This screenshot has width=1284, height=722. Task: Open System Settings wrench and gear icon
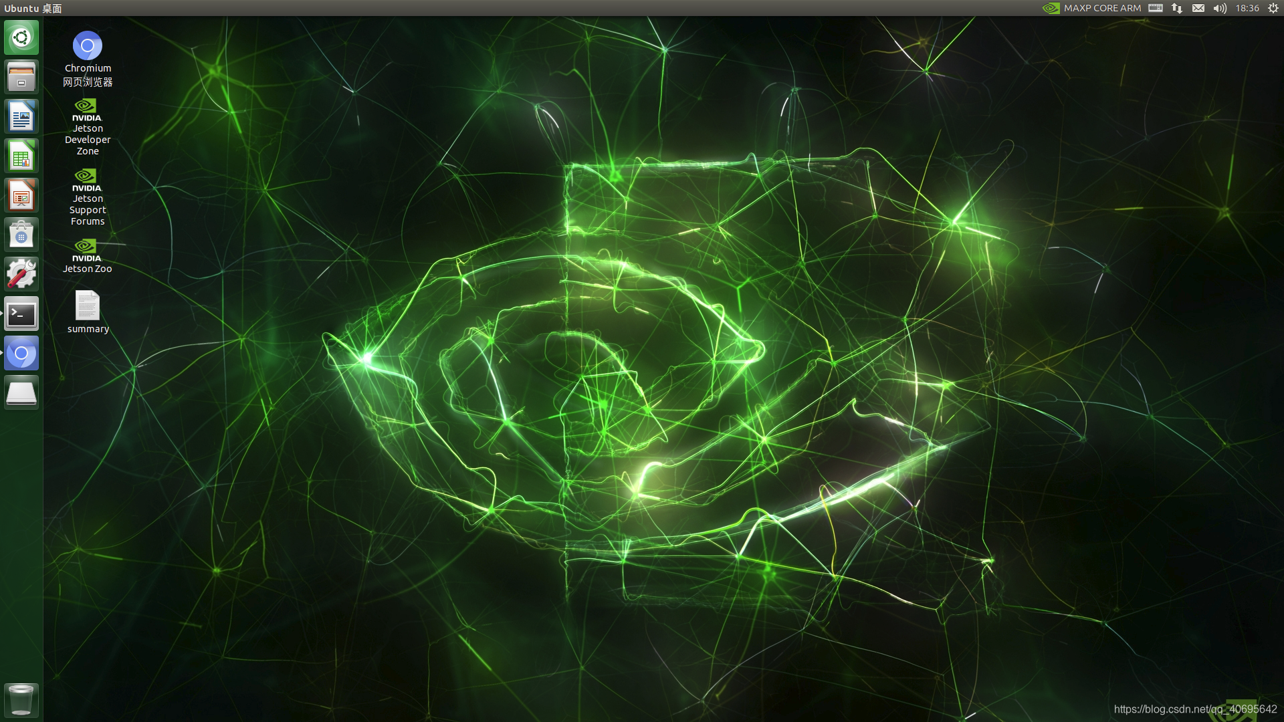[21, 275]
